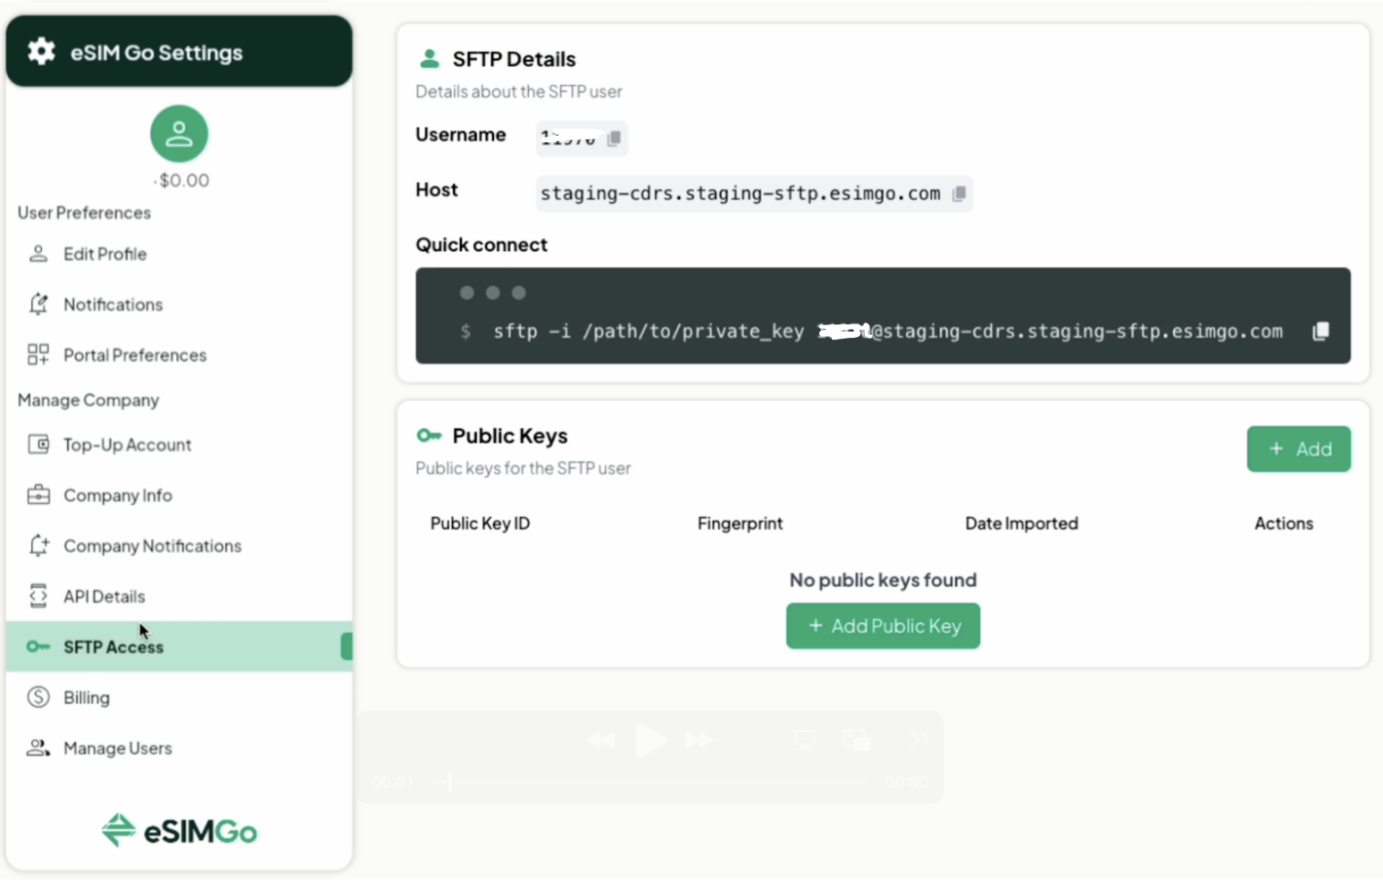1383x881 pixels.
Task: Click the rewind playback control
Action: 601,740
